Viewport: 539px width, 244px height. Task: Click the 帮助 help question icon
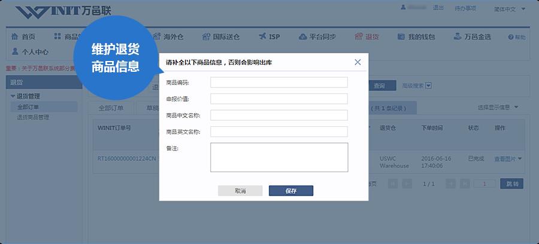pyautogui.click(x=511, y=37)
